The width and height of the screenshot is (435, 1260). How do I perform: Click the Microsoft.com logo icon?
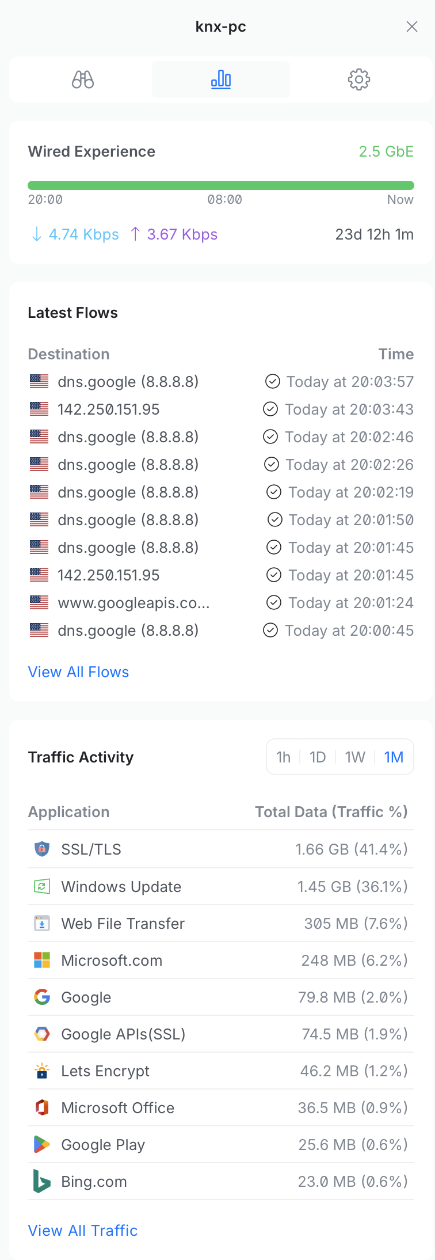click(42, 961)
